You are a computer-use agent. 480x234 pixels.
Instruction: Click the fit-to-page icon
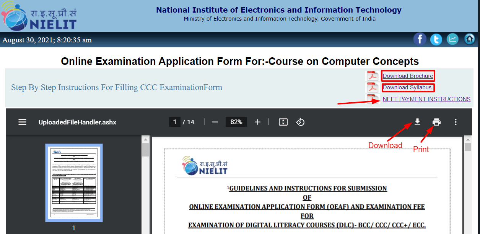(x=283, y=122)
